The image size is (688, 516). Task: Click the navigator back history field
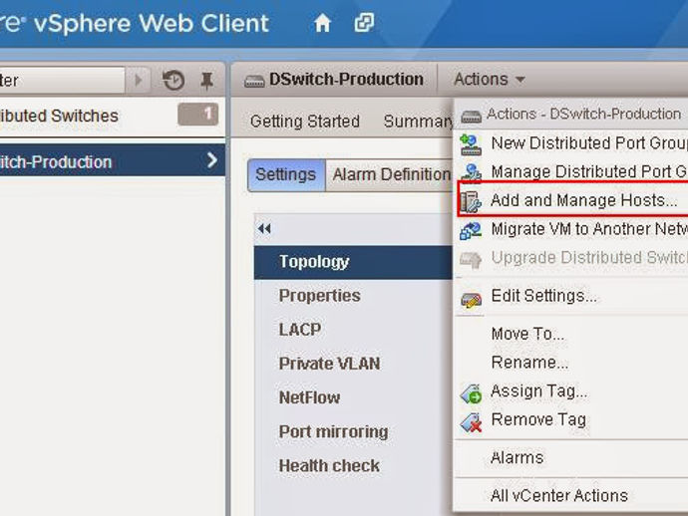[x=62, y=81]
